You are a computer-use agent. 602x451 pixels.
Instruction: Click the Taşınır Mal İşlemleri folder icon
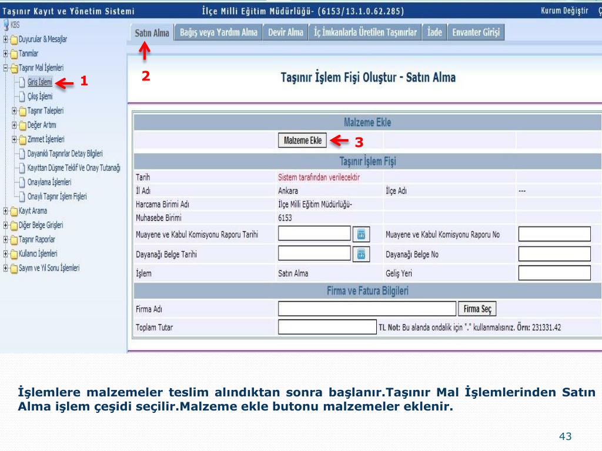point(14,68)
